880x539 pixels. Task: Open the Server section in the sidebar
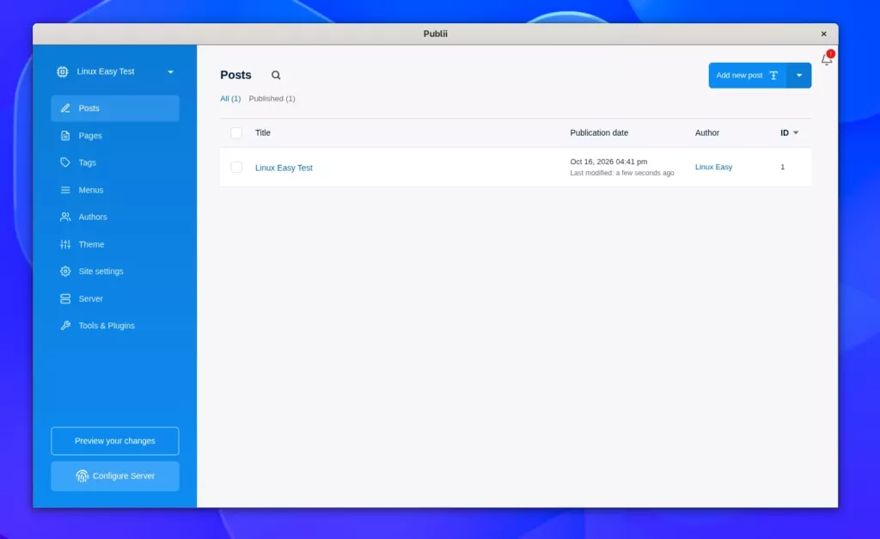[x=115, y=298]
